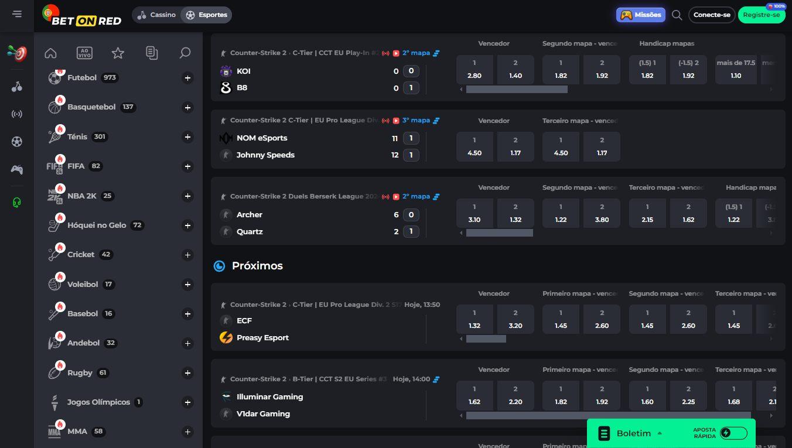792x448 pixels.
Task: Open the Ao Vivo live icon
Action: pyautogui.click(x=84, y=53)
